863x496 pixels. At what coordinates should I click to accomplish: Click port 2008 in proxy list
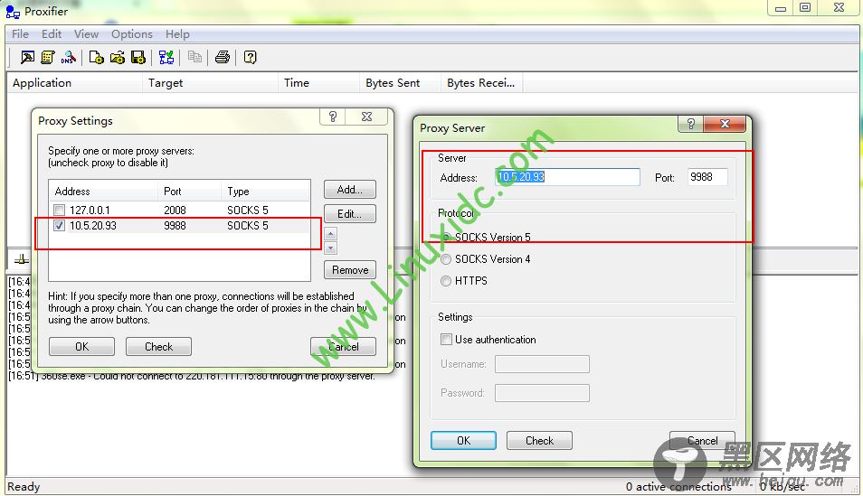coord(175,211)
